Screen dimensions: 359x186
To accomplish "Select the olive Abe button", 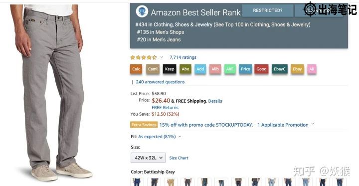I will click(x=185, y=69).
